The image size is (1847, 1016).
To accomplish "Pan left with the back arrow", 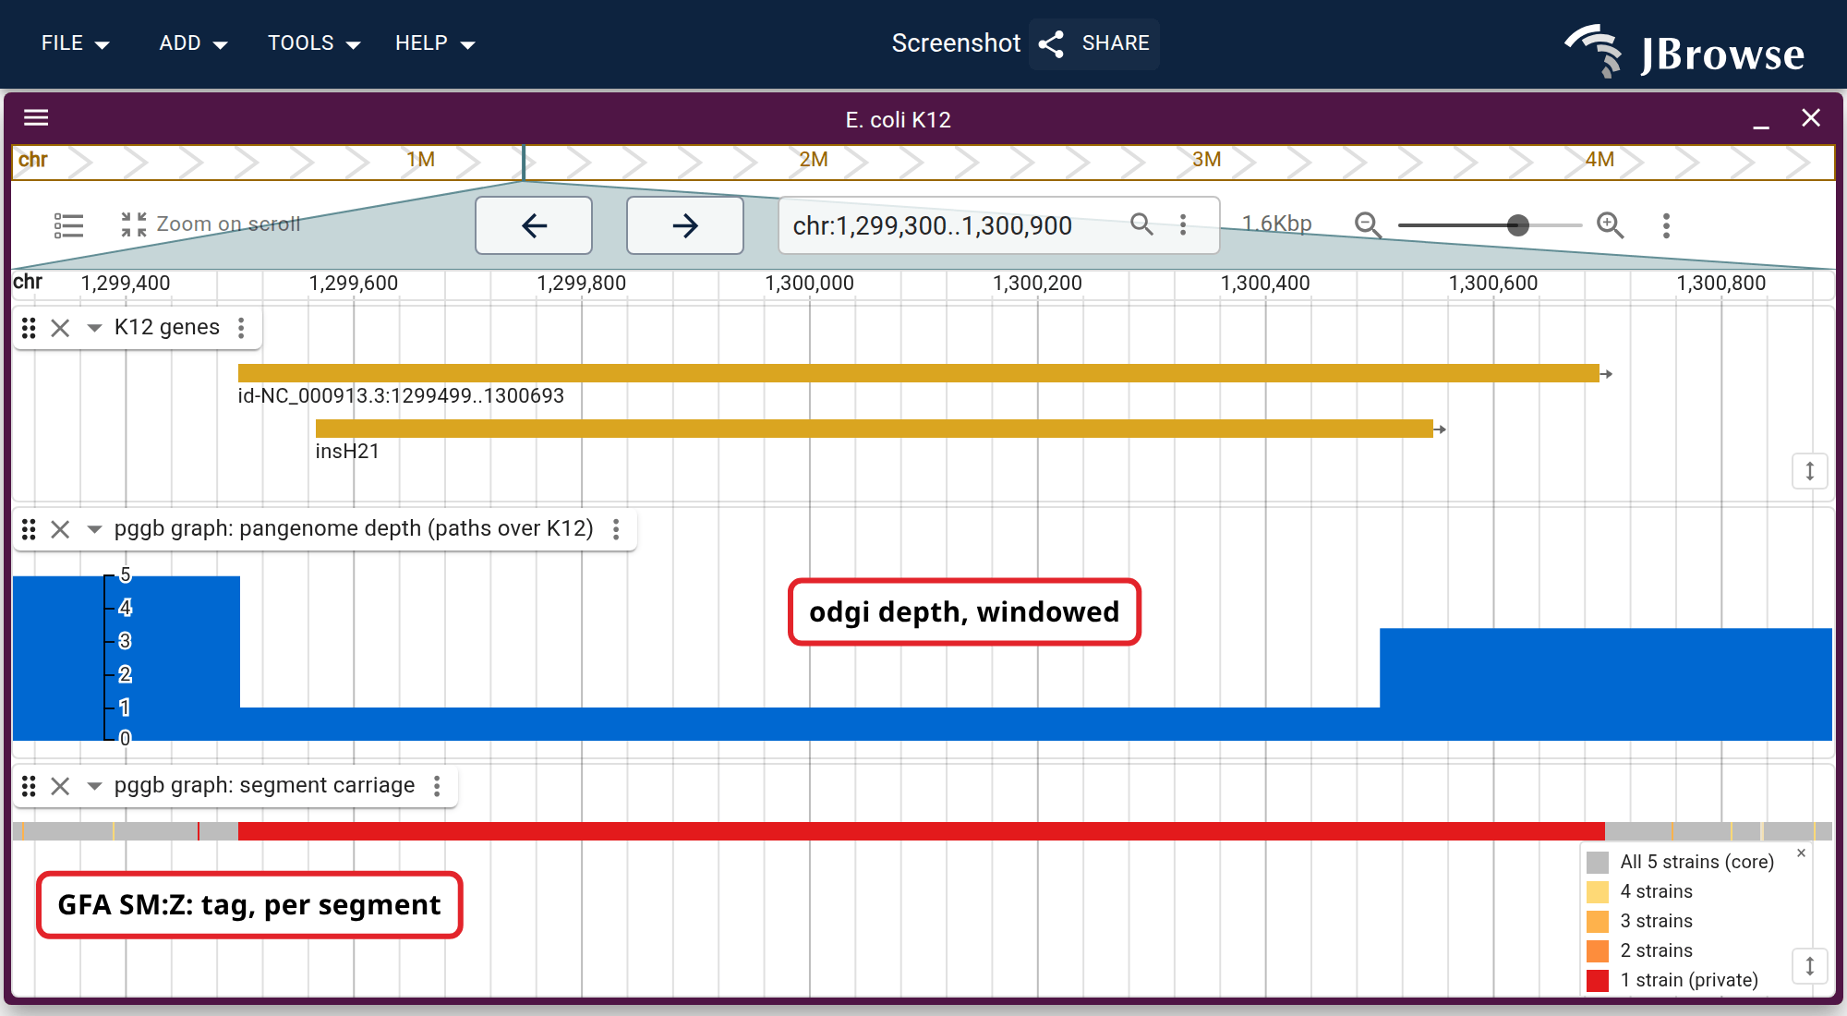I will [534, 225].
